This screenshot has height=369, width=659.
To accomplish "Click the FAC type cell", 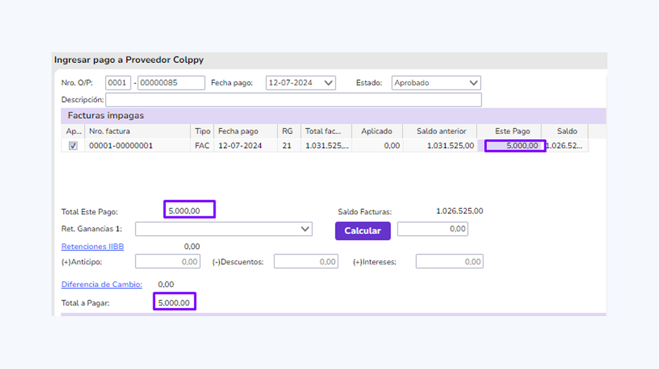I will (202, 146).
